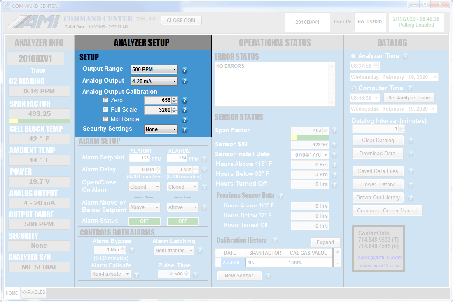The image size is (453, 302).
Task: Open help next to New Sensor
Action: 268,276
